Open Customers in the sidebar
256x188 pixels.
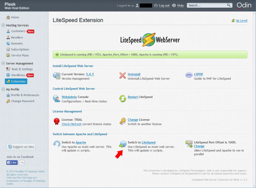(x=18, y=31)
